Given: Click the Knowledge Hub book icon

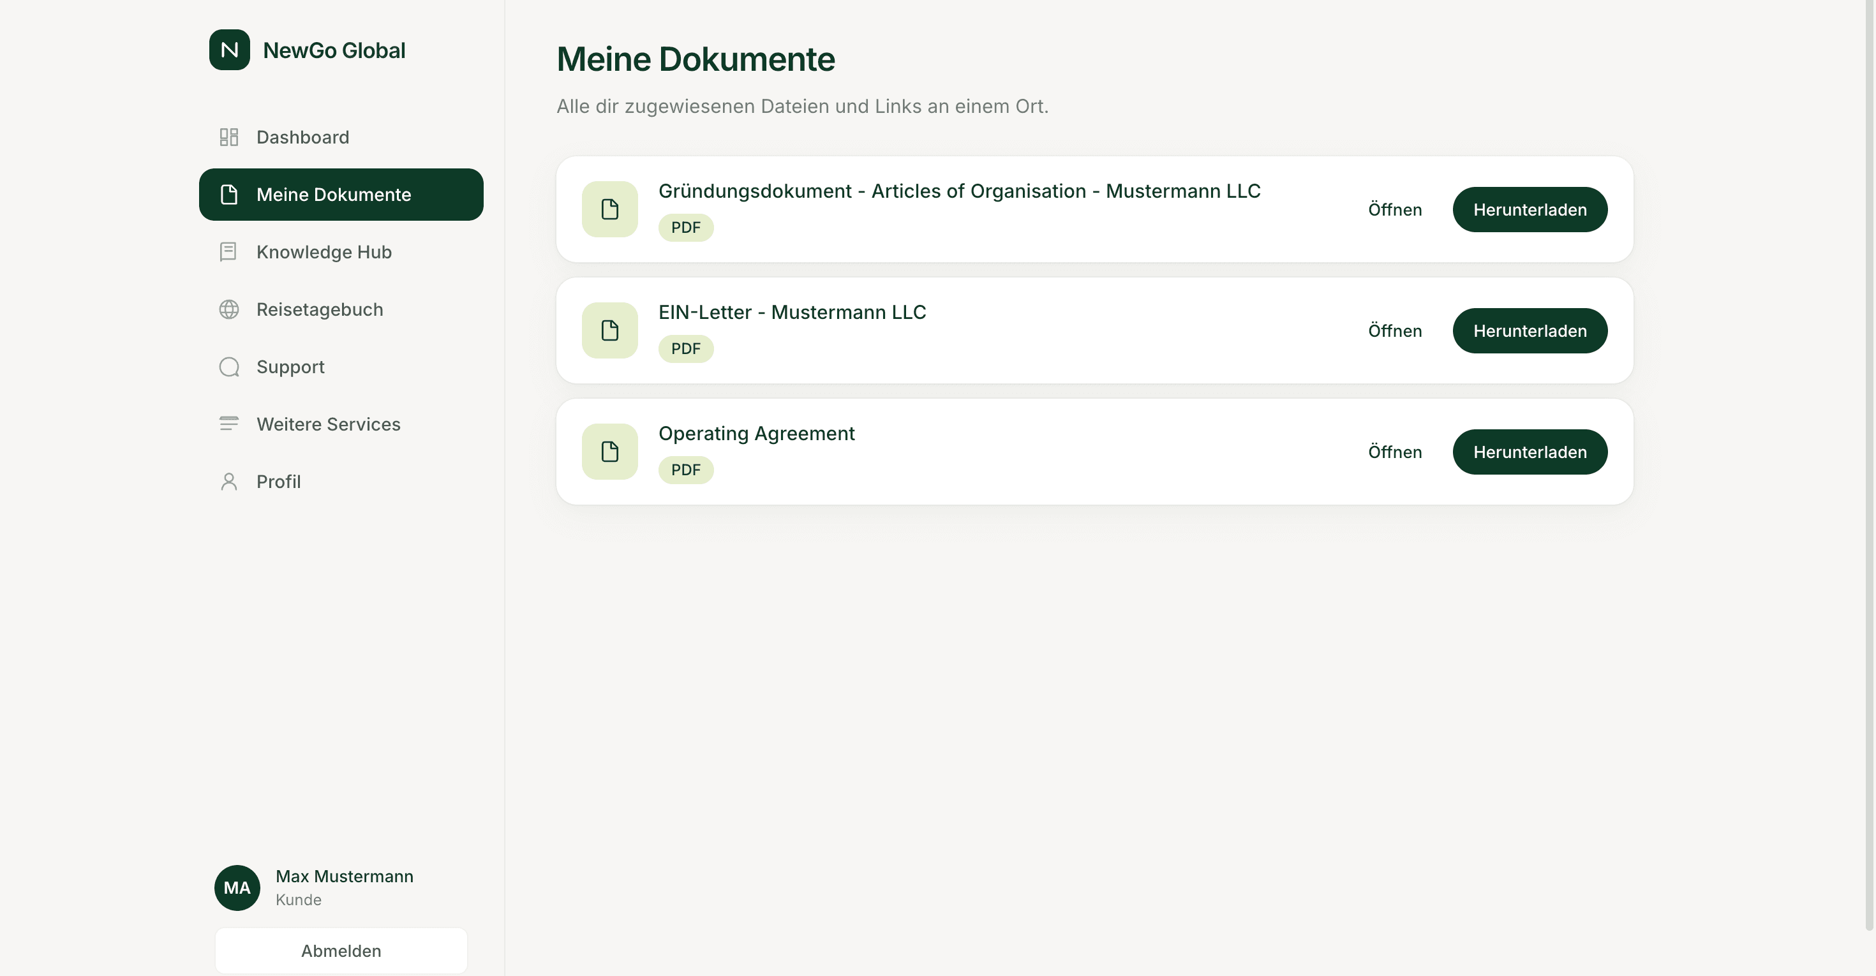Looking at the screenshot, I should pos(228,252).
